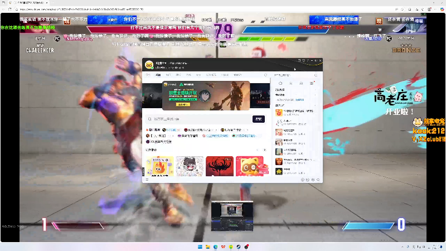The height and width of the screenshot is (251, 446).
Task: Collapse second section chevron in YY right panel
Action: (315, 95)
